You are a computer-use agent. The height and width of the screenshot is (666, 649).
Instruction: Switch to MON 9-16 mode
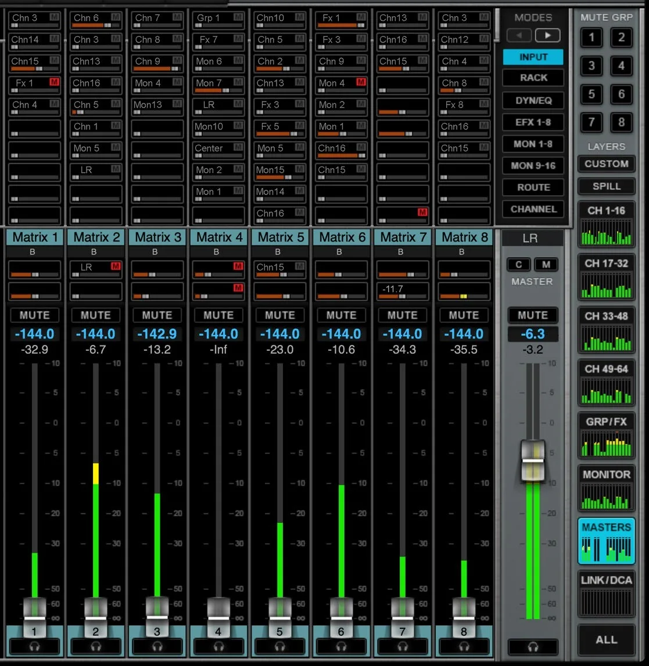tap(533, 165)
